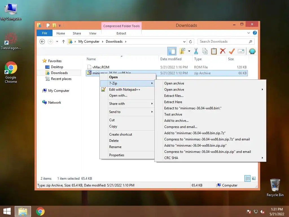
Task: Open the Windows Start button
Action: coord(7,211)
